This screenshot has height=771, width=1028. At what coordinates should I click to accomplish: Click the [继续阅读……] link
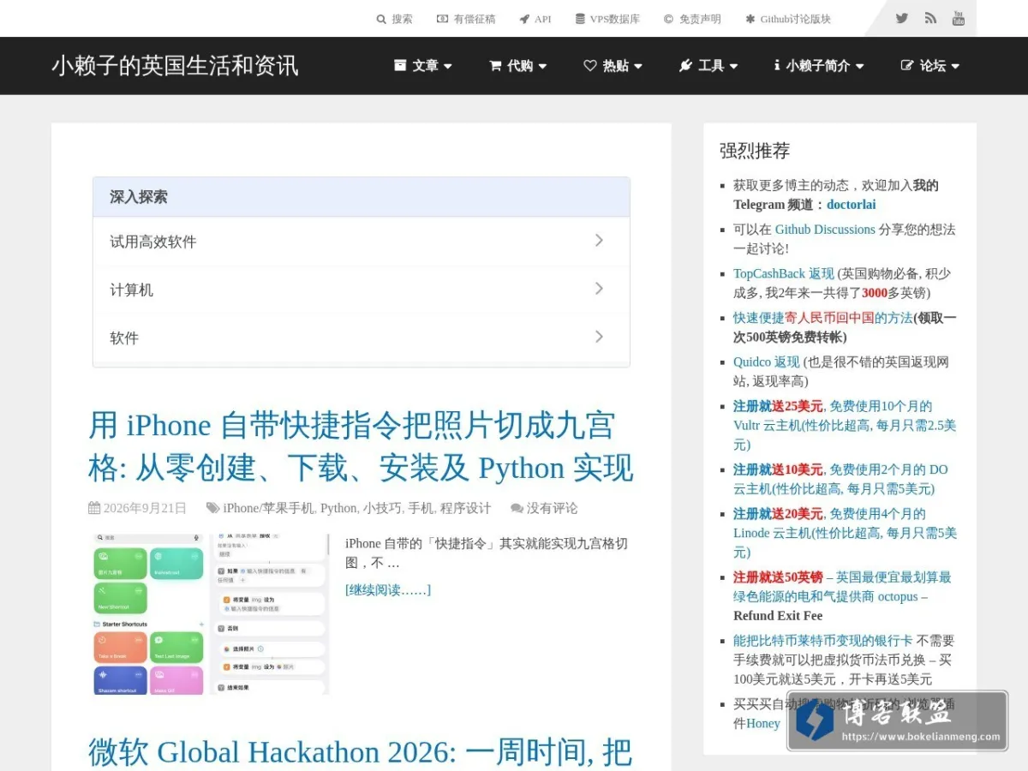click(388, 589)
